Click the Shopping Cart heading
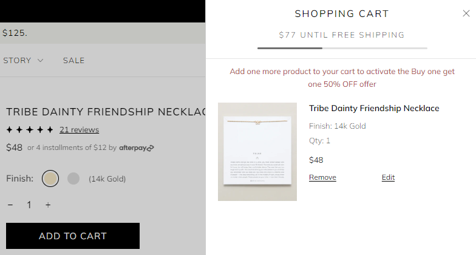The image size is (476, 255). (342, 14)
